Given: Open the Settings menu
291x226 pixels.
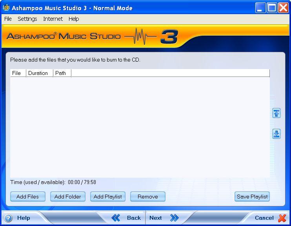Looking at the screenshot, I should pyautogui.click(x=27, y=19).
